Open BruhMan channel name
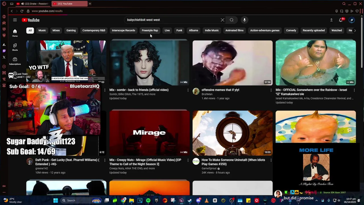 [207, 94]
